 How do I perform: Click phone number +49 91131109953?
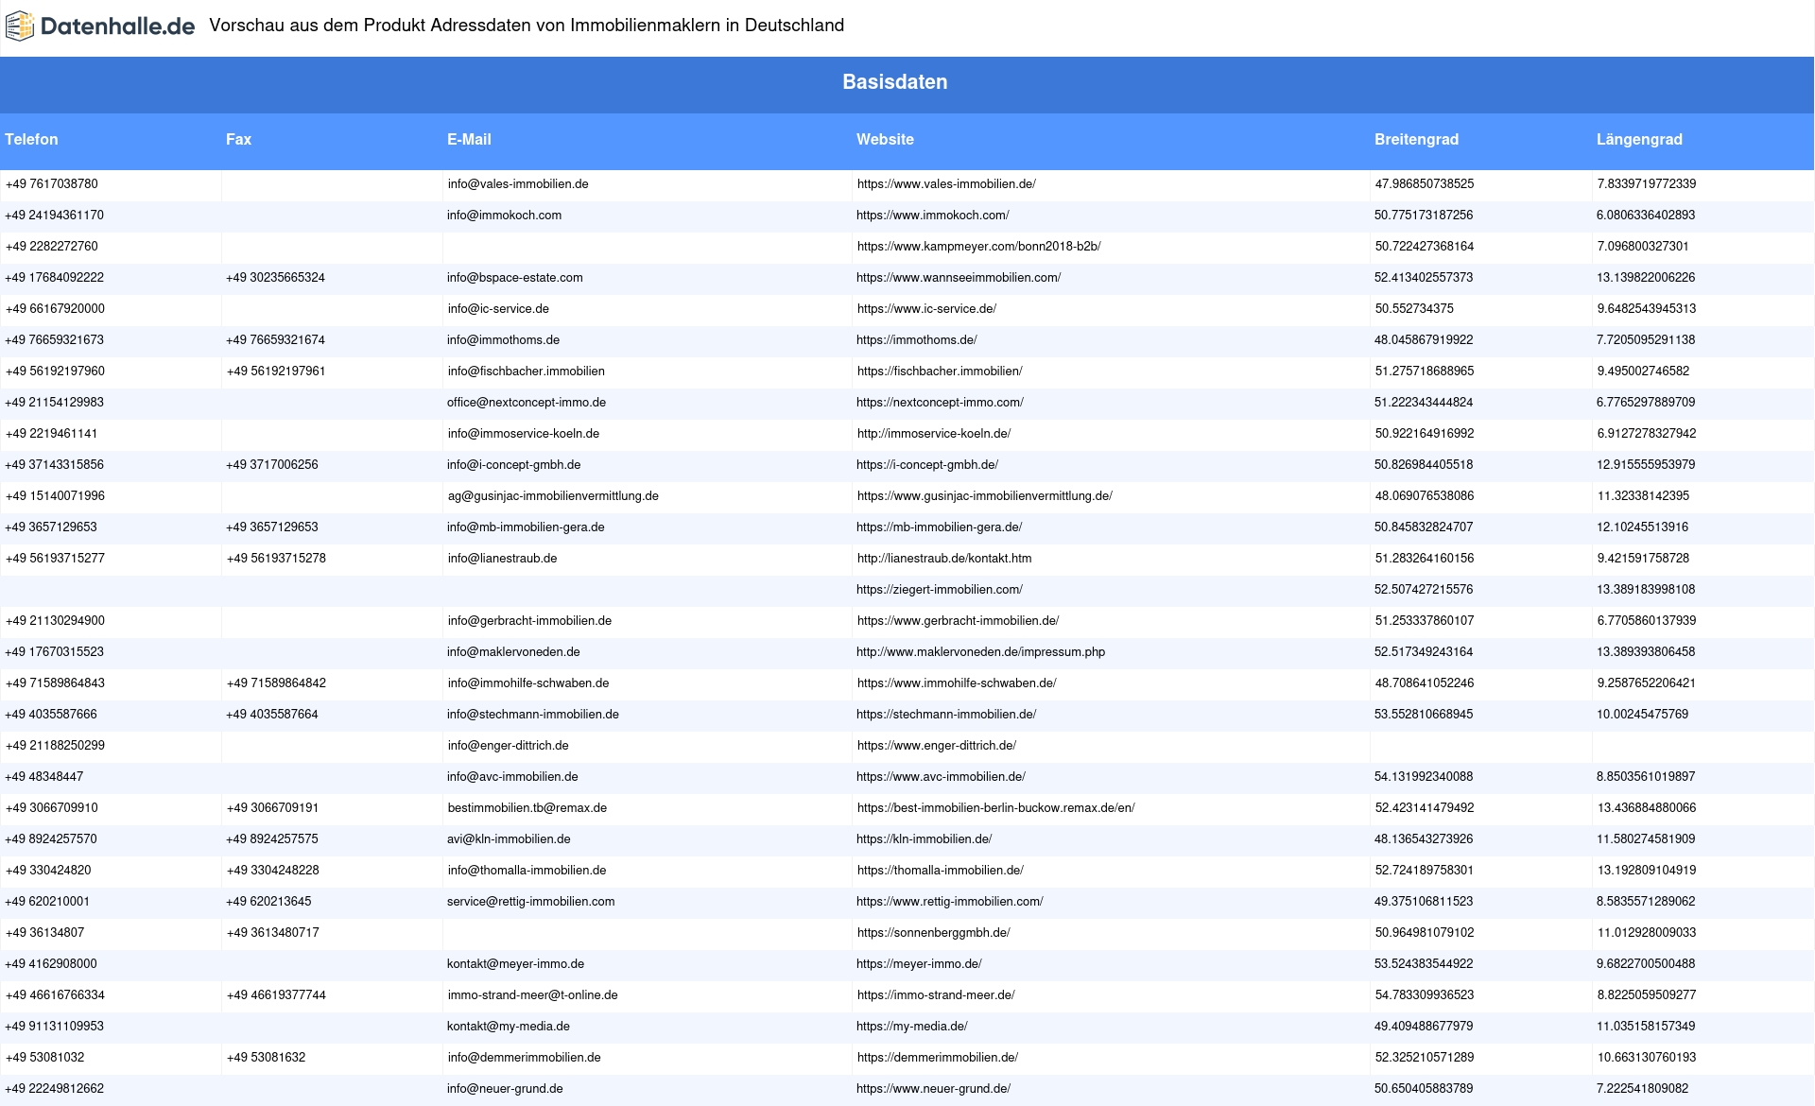pos(54,1027)
